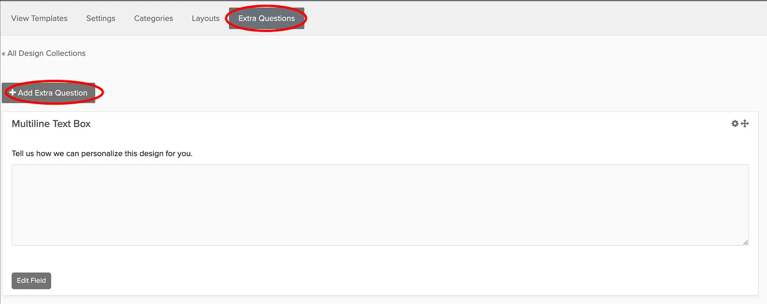Select the Layouts tab
The height and width of the screenshot is (304, 767).
coord(206,18)
